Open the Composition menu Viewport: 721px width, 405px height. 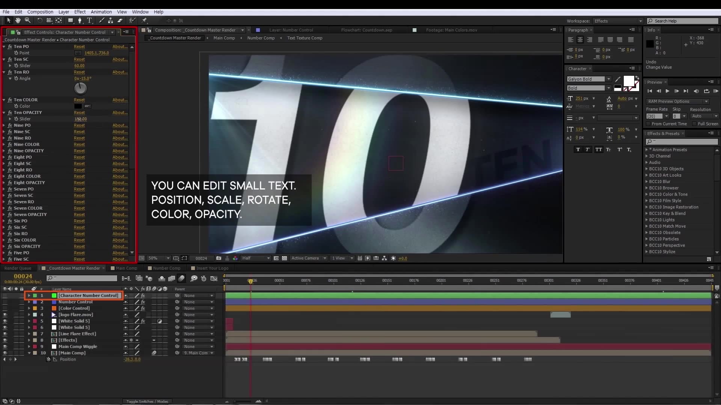tap(40, 12)
